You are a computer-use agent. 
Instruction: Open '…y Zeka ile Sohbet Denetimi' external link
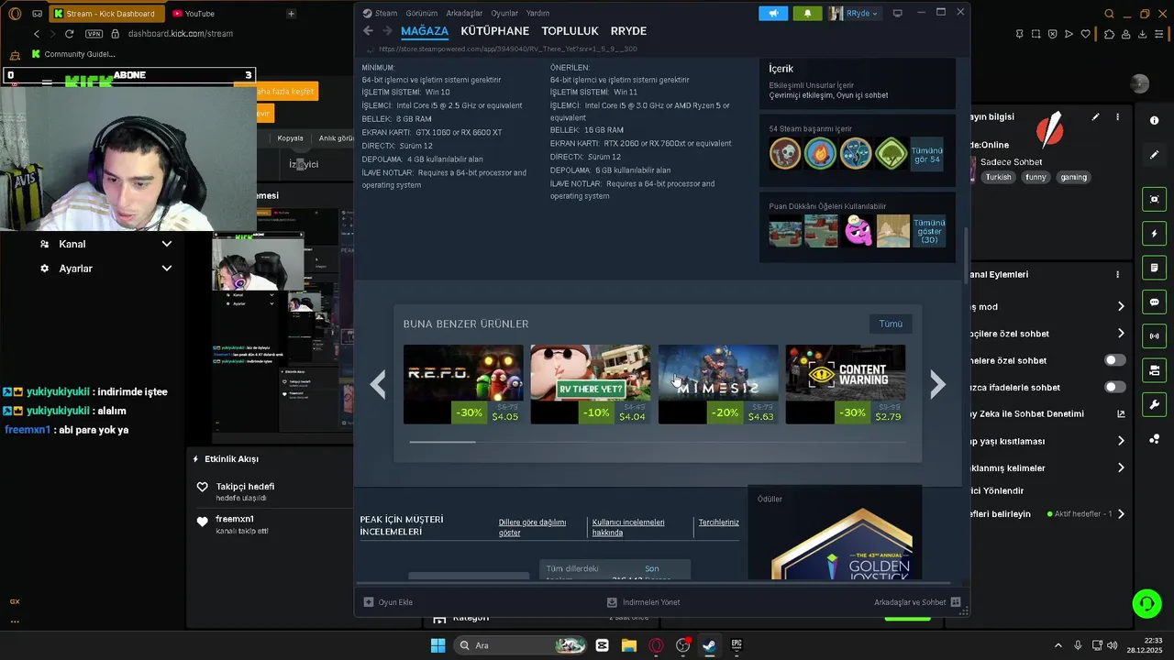(1121, 413)
